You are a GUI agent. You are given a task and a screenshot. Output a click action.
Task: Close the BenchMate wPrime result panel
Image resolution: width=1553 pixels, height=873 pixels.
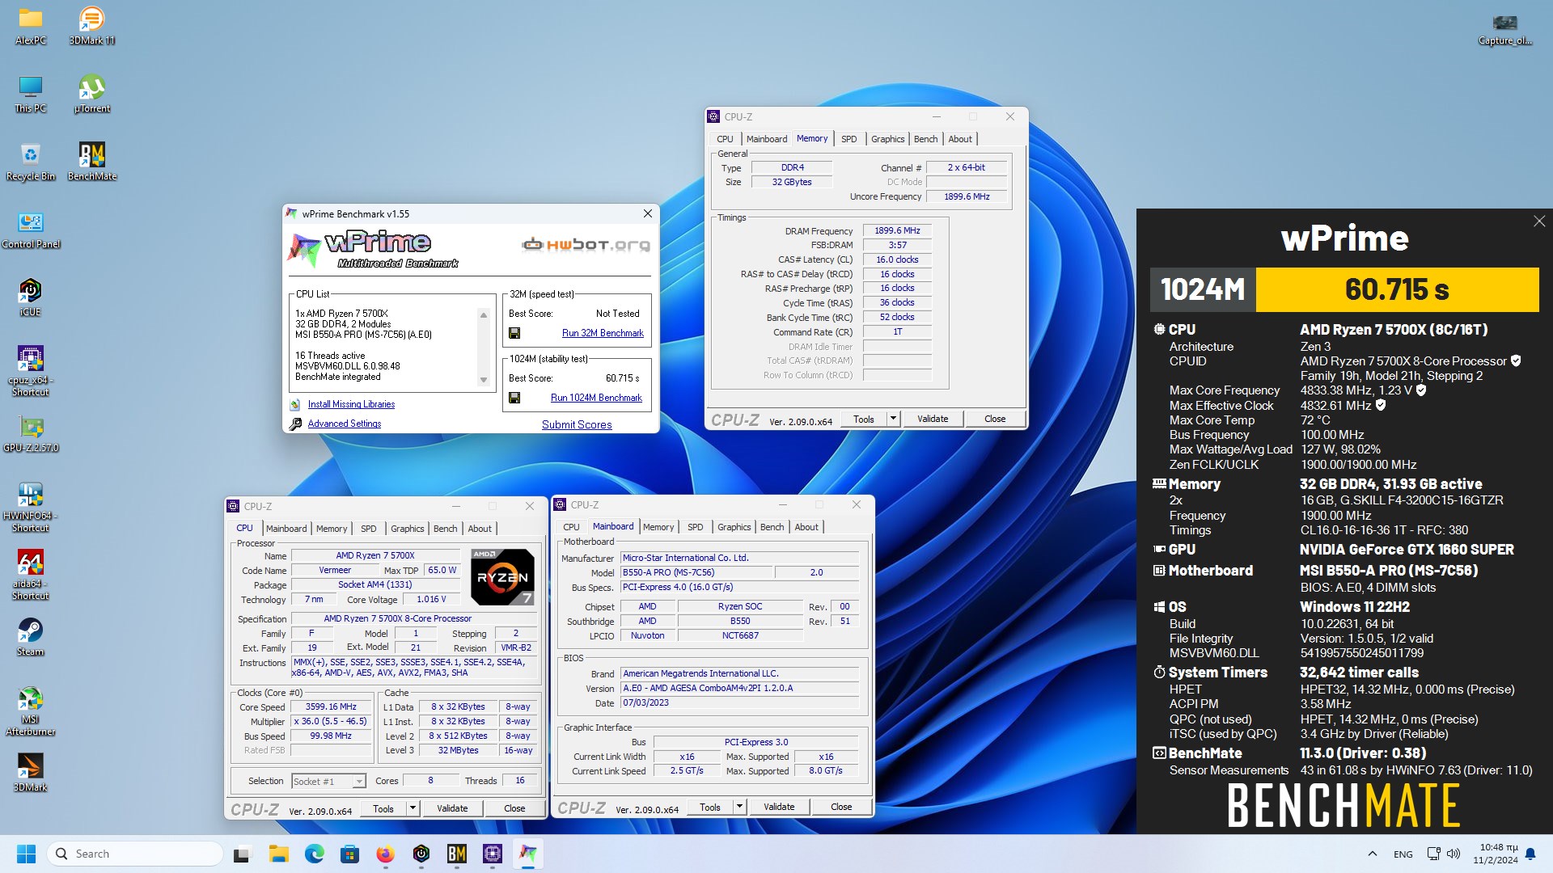[x=1538, y=221]
